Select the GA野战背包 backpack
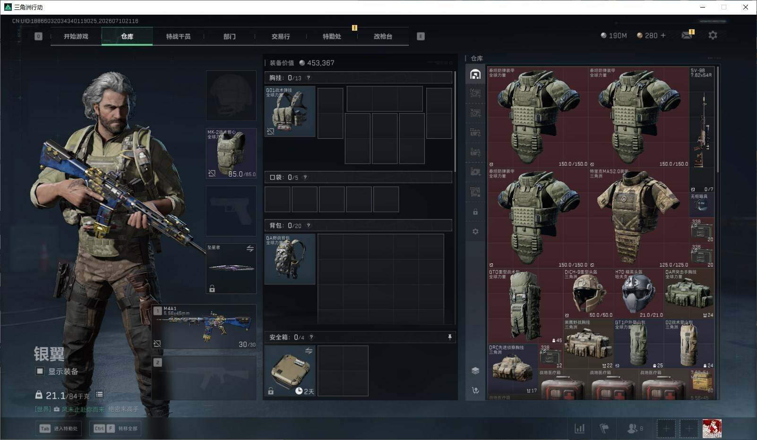 pos(290,259)
